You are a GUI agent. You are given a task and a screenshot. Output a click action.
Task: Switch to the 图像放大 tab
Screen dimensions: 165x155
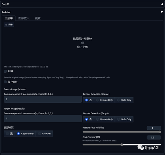(24, 18)
